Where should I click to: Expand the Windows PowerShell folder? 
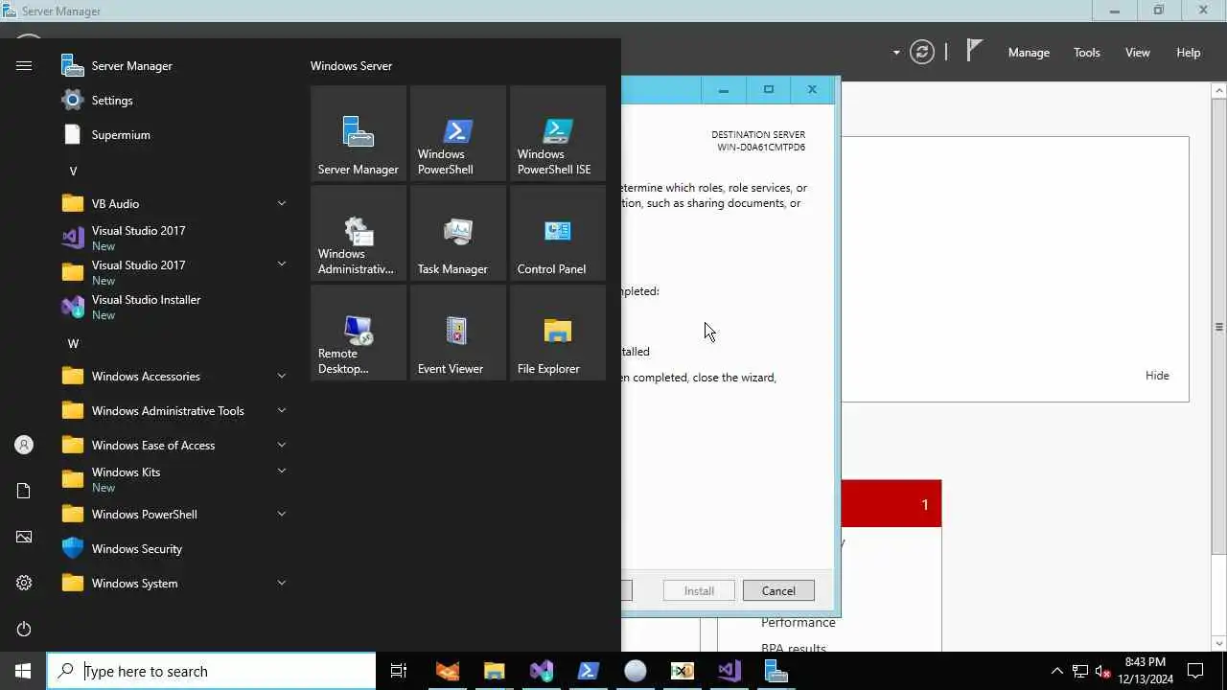pos(175,515)
